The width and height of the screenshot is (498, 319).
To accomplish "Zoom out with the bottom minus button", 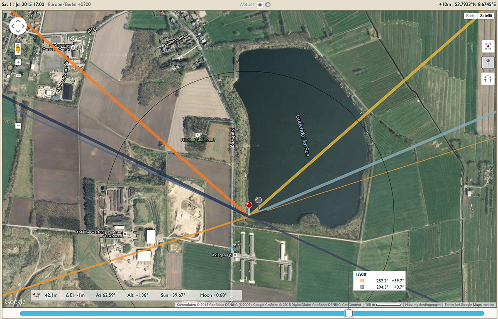I will point(18,126).
